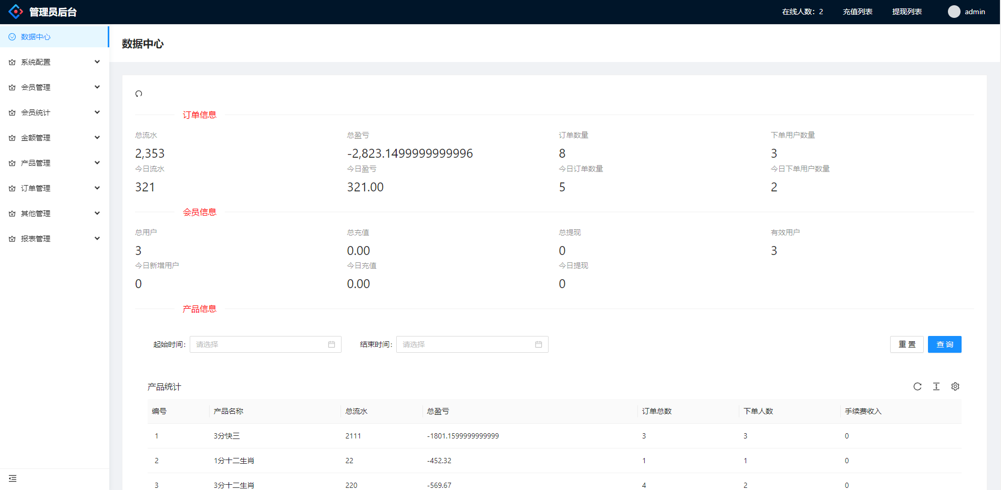The width and height of the screenshot is (1001, 490).
Task: Open calendar icon in 起始时间 field
Action: click(332, 344)
